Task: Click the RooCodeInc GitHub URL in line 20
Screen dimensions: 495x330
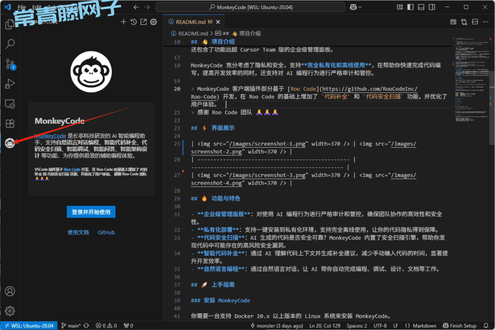Action: tap(370, 89)
